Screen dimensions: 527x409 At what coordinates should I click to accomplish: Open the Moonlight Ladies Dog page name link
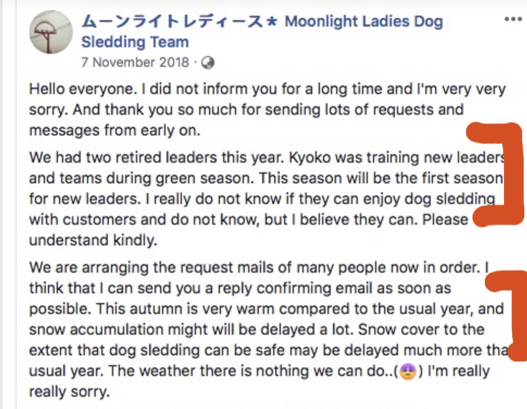tap(363, 22)
